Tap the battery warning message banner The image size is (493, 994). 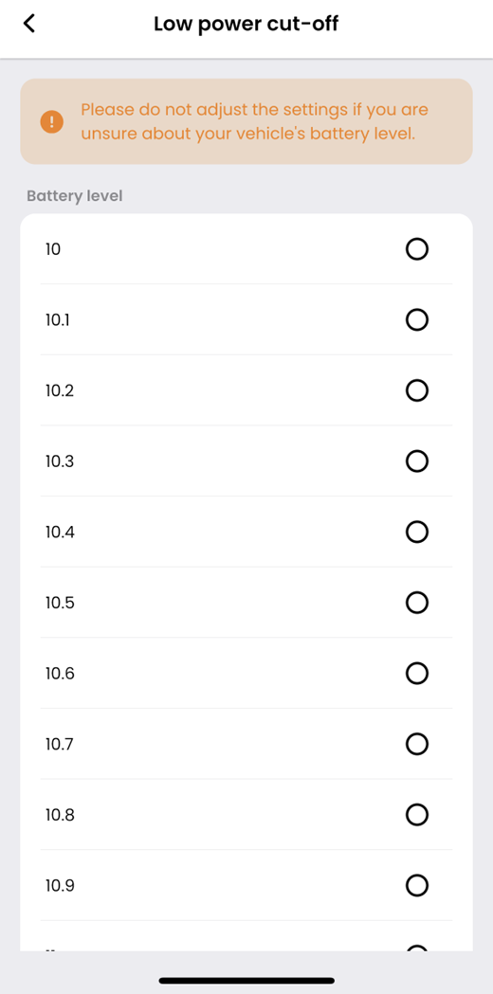pos(246,121)
